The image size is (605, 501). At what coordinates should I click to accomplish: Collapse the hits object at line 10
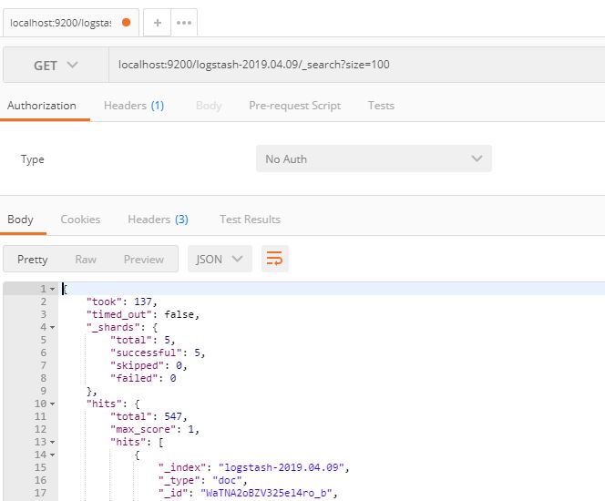[53, 404]
